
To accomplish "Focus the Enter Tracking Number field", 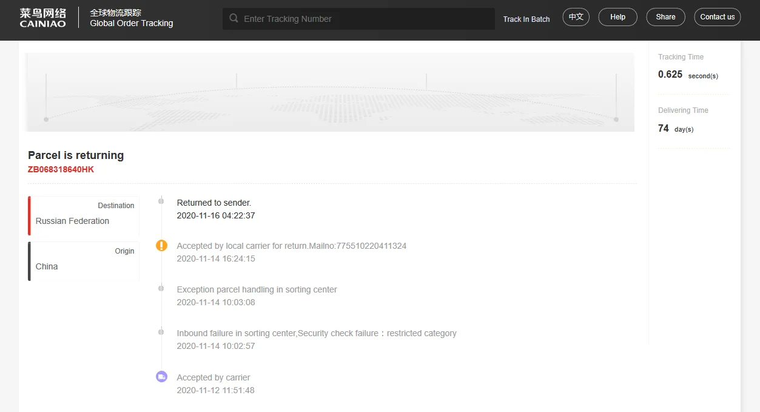I will click(358, 19).
